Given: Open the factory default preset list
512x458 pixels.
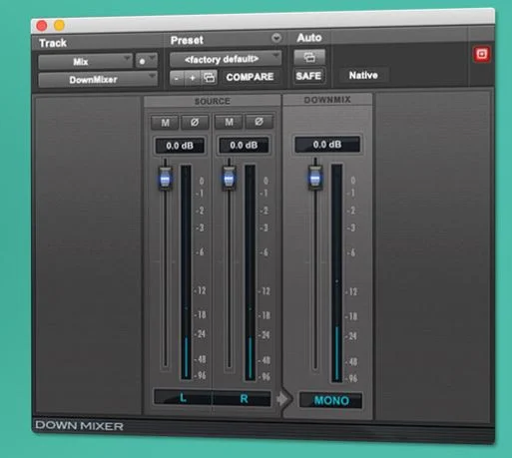Looking at the screenshot, I should pyautogui.click(x=226, y=59).
